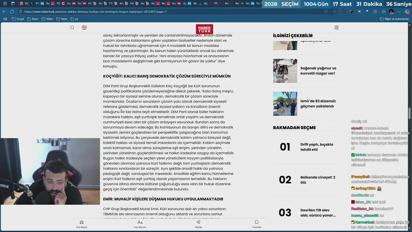Open the Video bookmarks folder
This screenshot has height=232, width=412.
pos(47,19)
